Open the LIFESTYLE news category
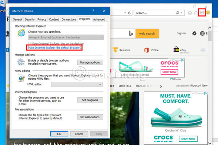Image resolution: width=218 pixels, height=145 pixels. (x=125, y=86)
